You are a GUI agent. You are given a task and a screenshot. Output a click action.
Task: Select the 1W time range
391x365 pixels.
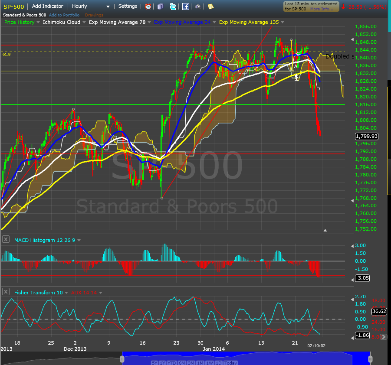(210, 363)
